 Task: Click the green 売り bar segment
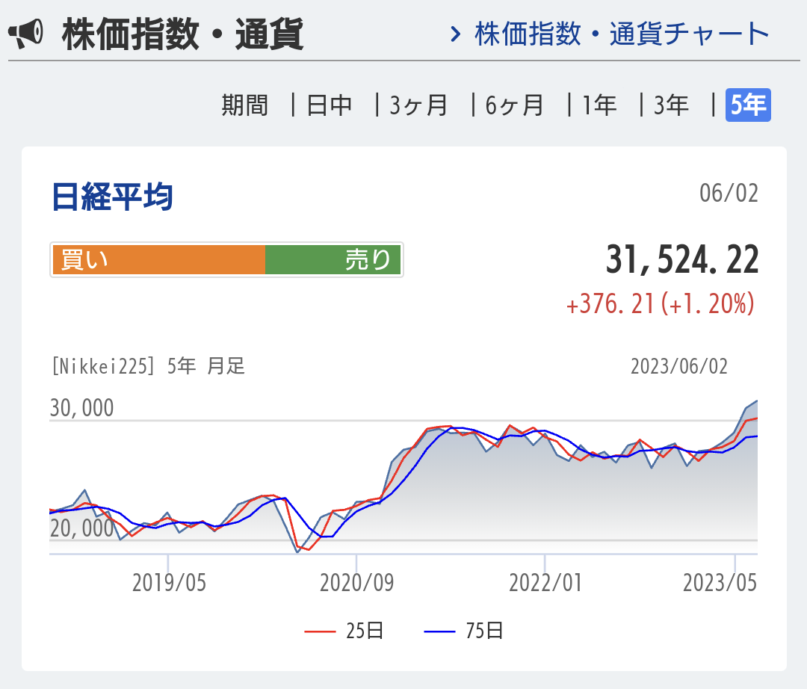[333, 260]
